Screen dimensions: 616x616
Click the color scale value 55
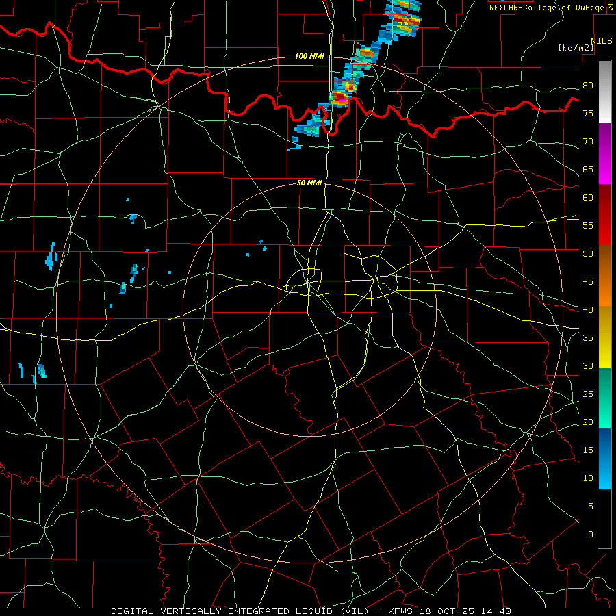(x=588, y=225)
